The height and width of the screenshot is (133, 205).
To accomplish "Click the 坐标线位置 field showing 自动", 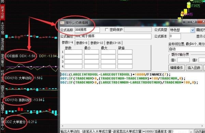I will point(187,49).
